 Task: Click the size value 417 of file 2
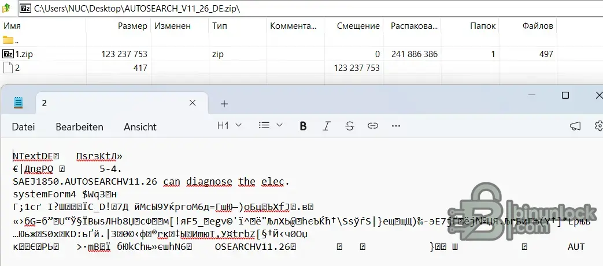[x=140, y=68]
